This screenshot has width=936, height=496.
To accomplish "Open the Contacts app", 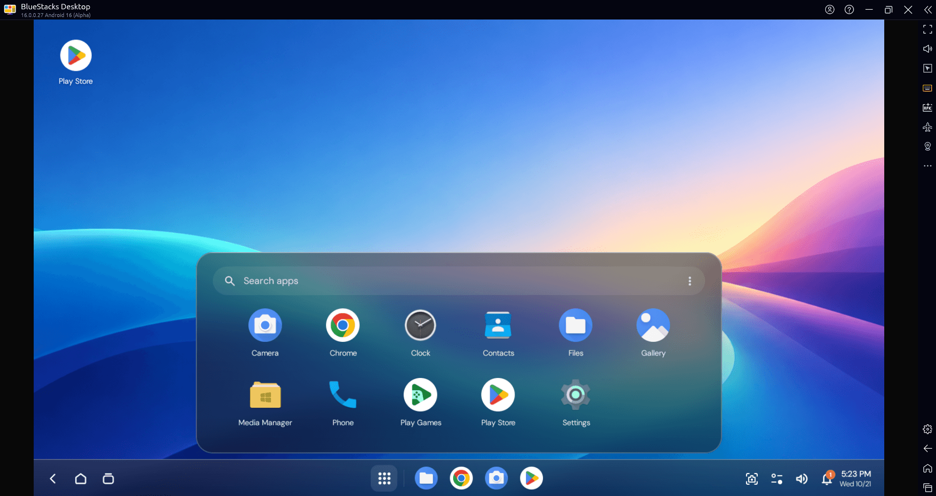I will [498, 325].
